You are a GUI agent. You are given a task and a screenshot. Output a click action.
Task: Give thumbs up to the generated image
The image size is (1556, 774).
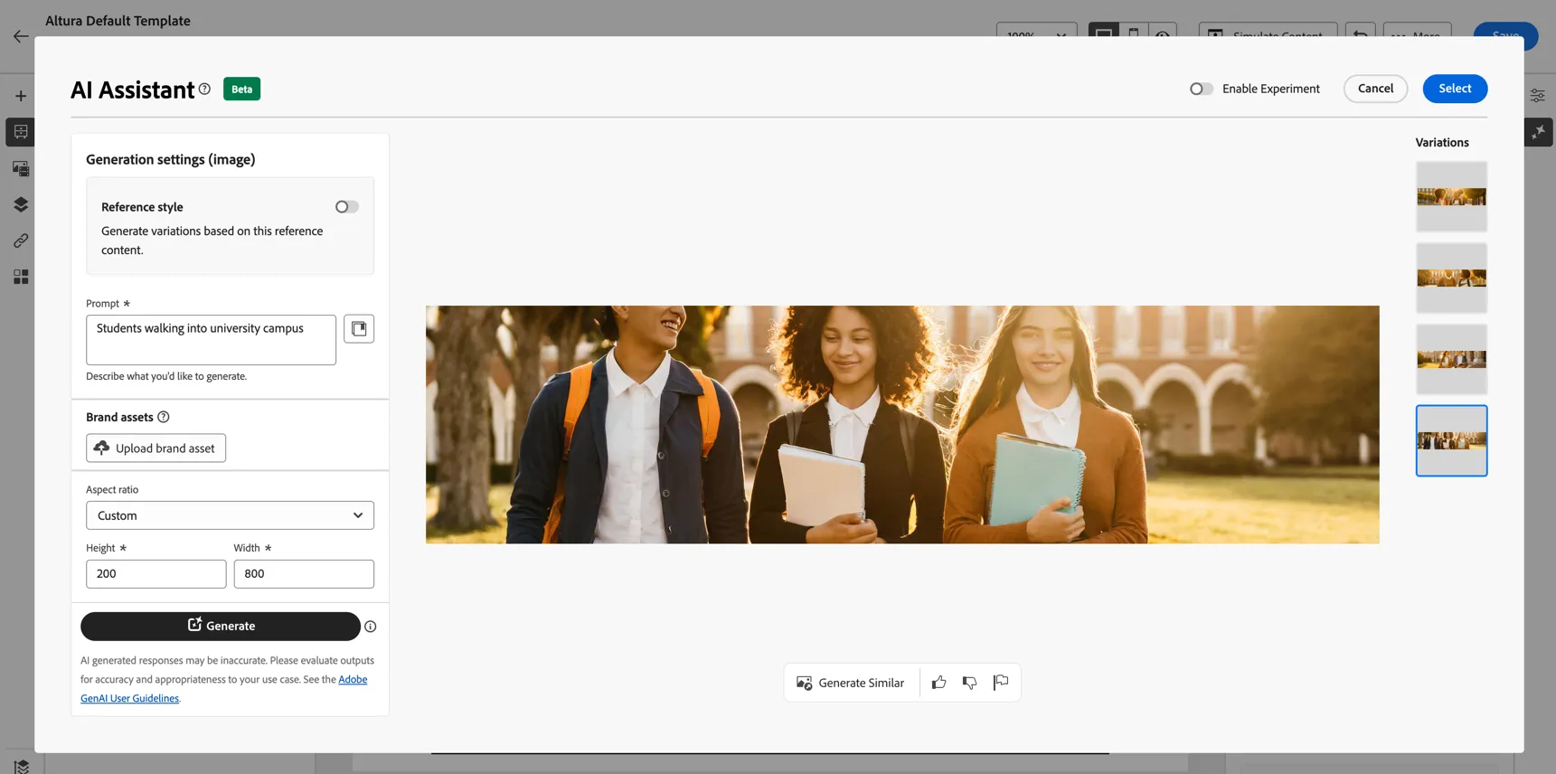tap(938, 683)
